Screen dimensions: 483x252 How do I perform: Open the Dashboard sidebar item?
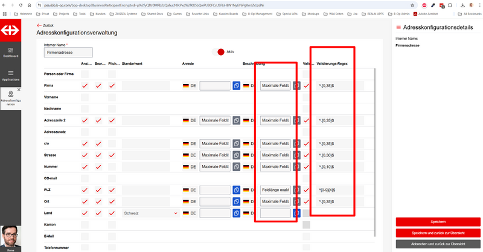pos(10,53)
